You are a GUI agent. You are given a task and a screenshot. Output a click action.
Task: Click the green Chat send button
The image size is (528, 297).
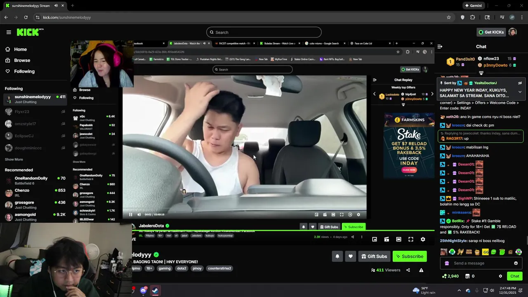click(514, 276)
